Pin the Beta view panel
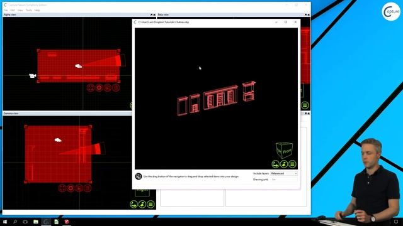 pos(305,15)
